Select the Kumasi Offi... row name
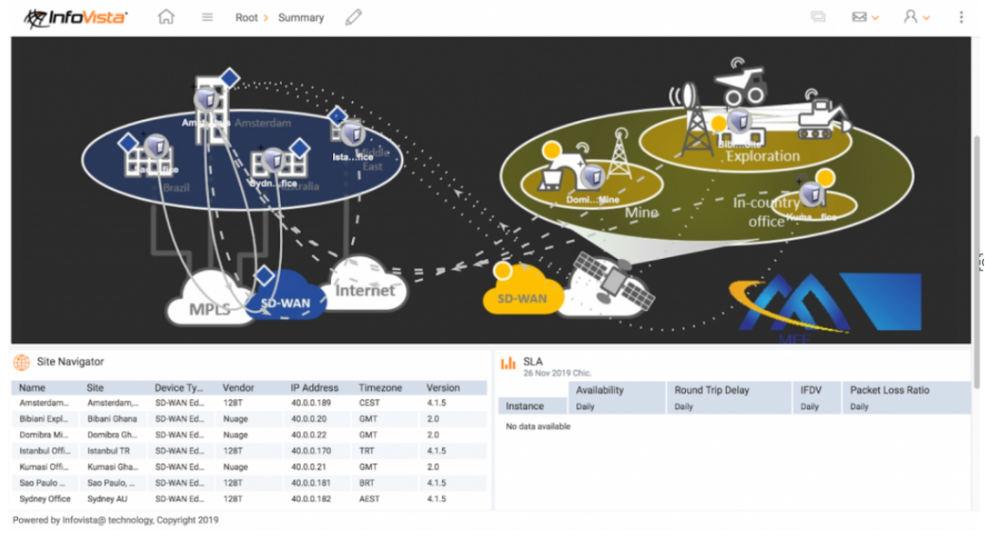The width and height of the screenshot is (985, 536). [45, 467]
